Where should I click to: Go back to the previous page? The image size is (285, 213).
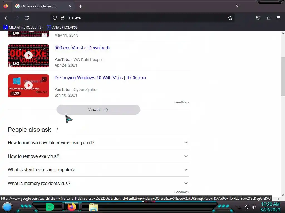coord(7,18)
